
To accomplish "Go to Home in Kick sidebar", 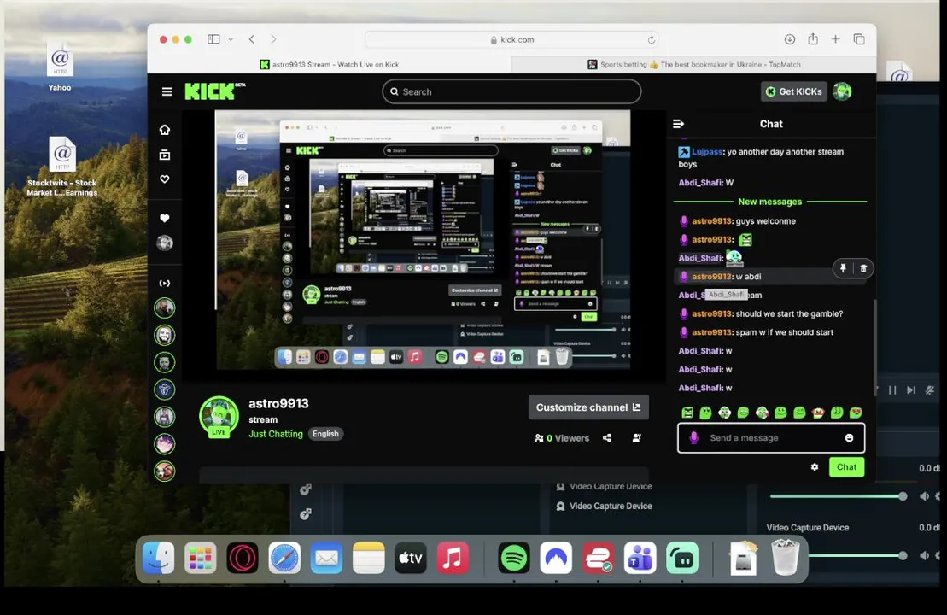I will [x=164, y=130].
